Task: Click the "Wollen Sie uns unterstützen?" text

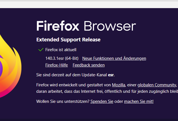Action: [x=63, y=101]
